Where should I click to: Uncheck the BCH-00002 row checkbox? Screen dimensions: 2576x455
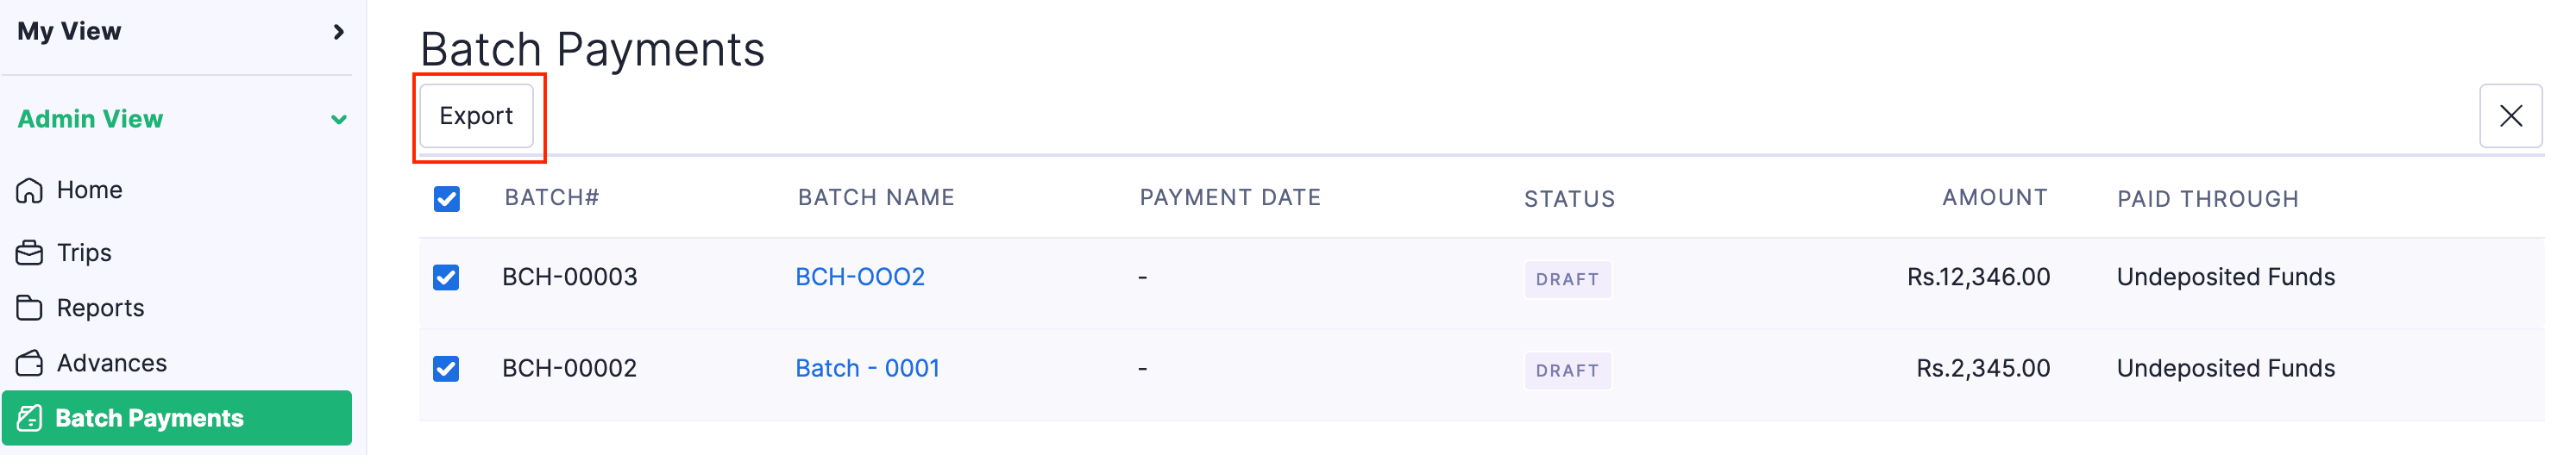(447, 369)
